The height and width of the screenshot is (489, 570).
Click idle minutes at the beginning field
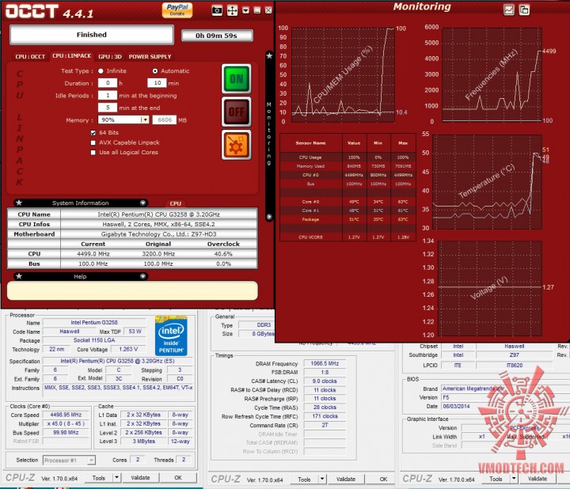[x=108, y=96]
